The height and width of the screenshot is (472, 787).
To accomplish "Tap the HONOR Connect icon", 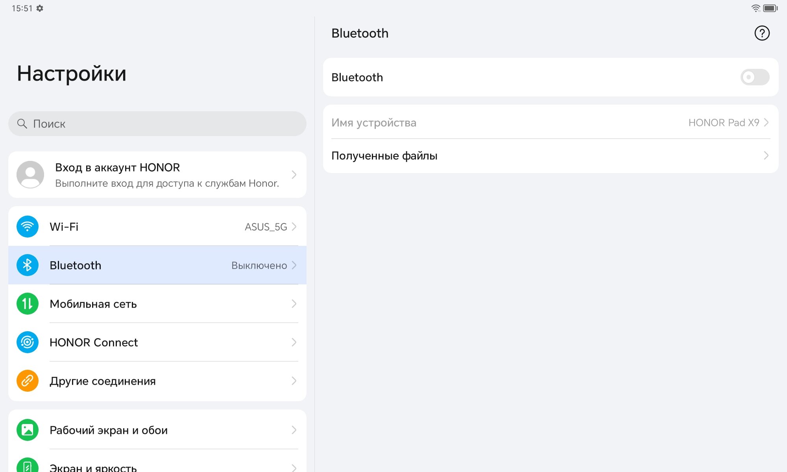I will [x=27, y=342].
